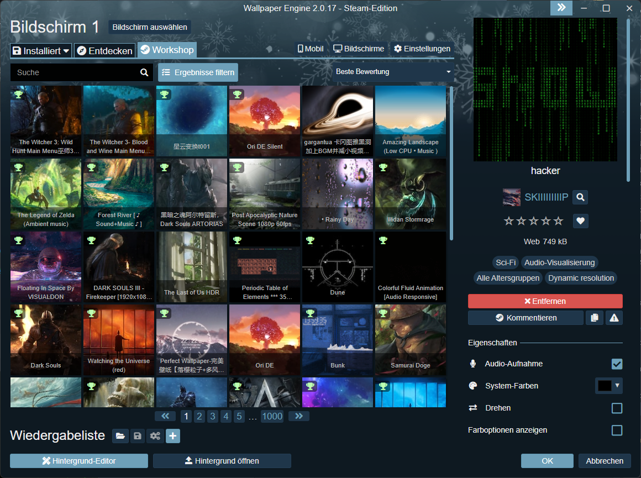This screenshot has height=478, width=641.
Task: Click the search magnifier icon in Suche field
Action: tap(144, 72)
